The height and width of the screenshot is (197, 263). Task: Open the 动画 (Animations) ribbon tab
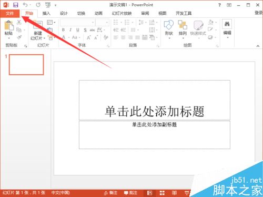tap(98, 13)
